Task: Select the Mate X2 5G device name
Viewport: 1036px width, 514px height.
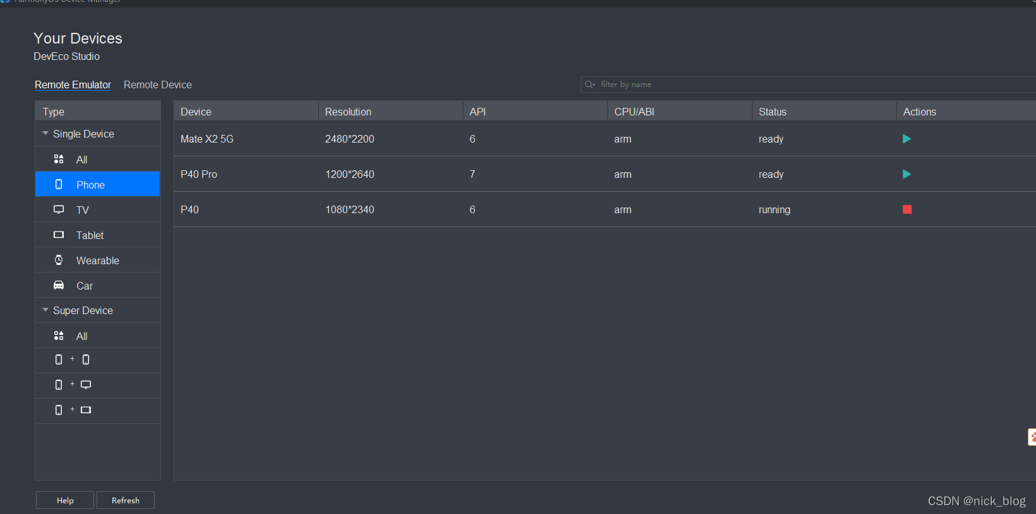Action: pyautogui.click(x=207, y=139)
